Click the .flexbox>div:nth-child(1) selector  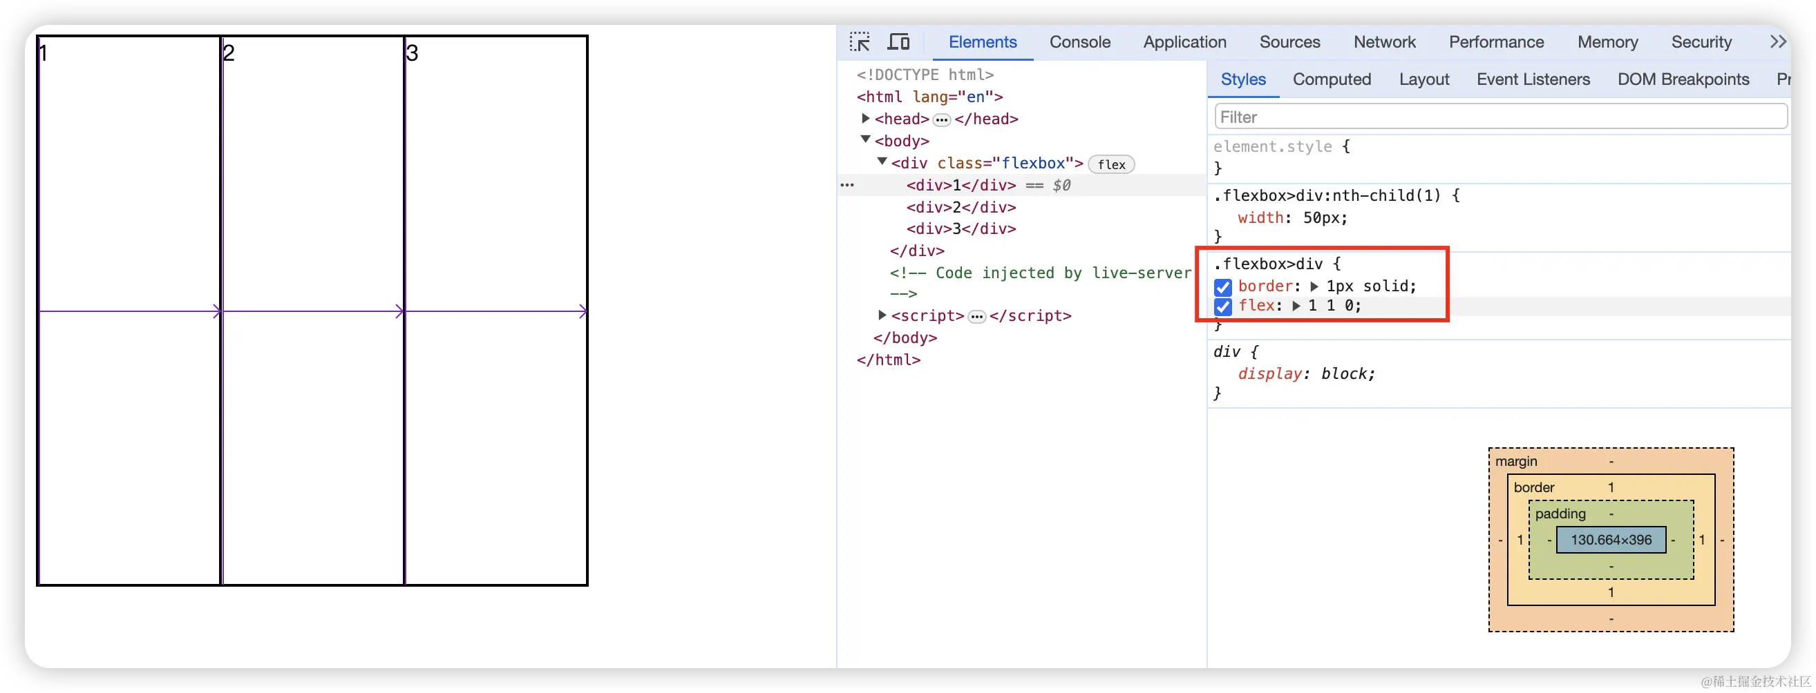coord(1326,195)
